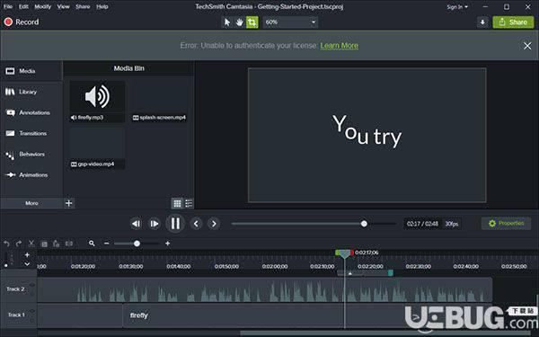Expand the track options chevron
Image resolution: width=539 pixels, height=337 pixels.
click(27, 264)
